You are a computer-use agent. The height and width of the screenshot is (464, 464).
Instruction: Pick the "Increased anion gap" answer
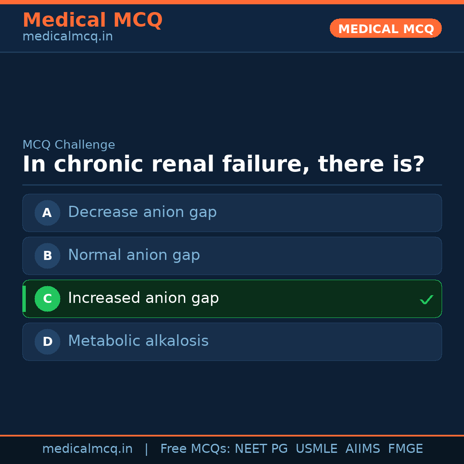point(143,298)
